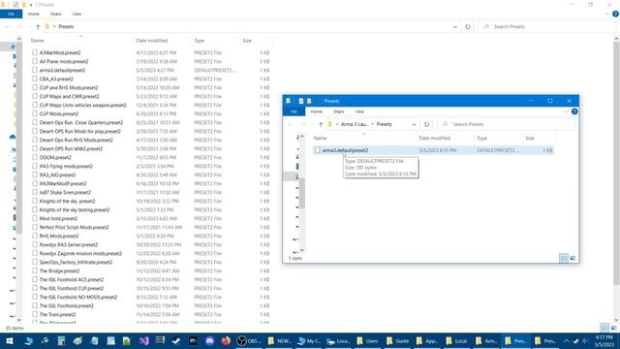Sort by Name column in back window
This screenshot has height=349, width=620.
37,41
